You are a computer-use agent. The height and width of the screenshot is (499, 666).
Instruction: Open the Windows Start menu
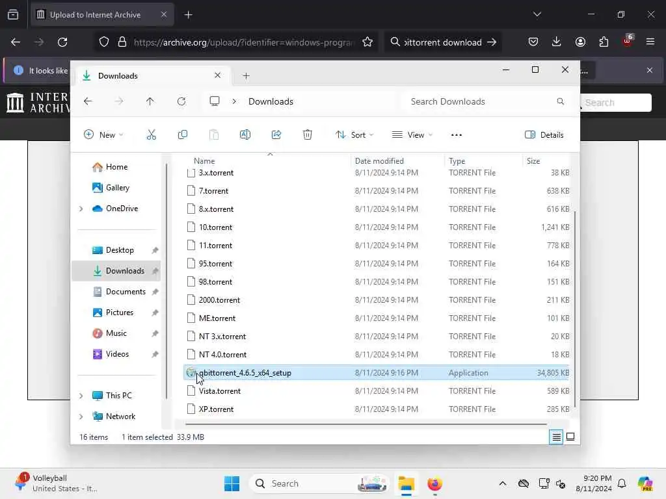click(x=232, y=483)
